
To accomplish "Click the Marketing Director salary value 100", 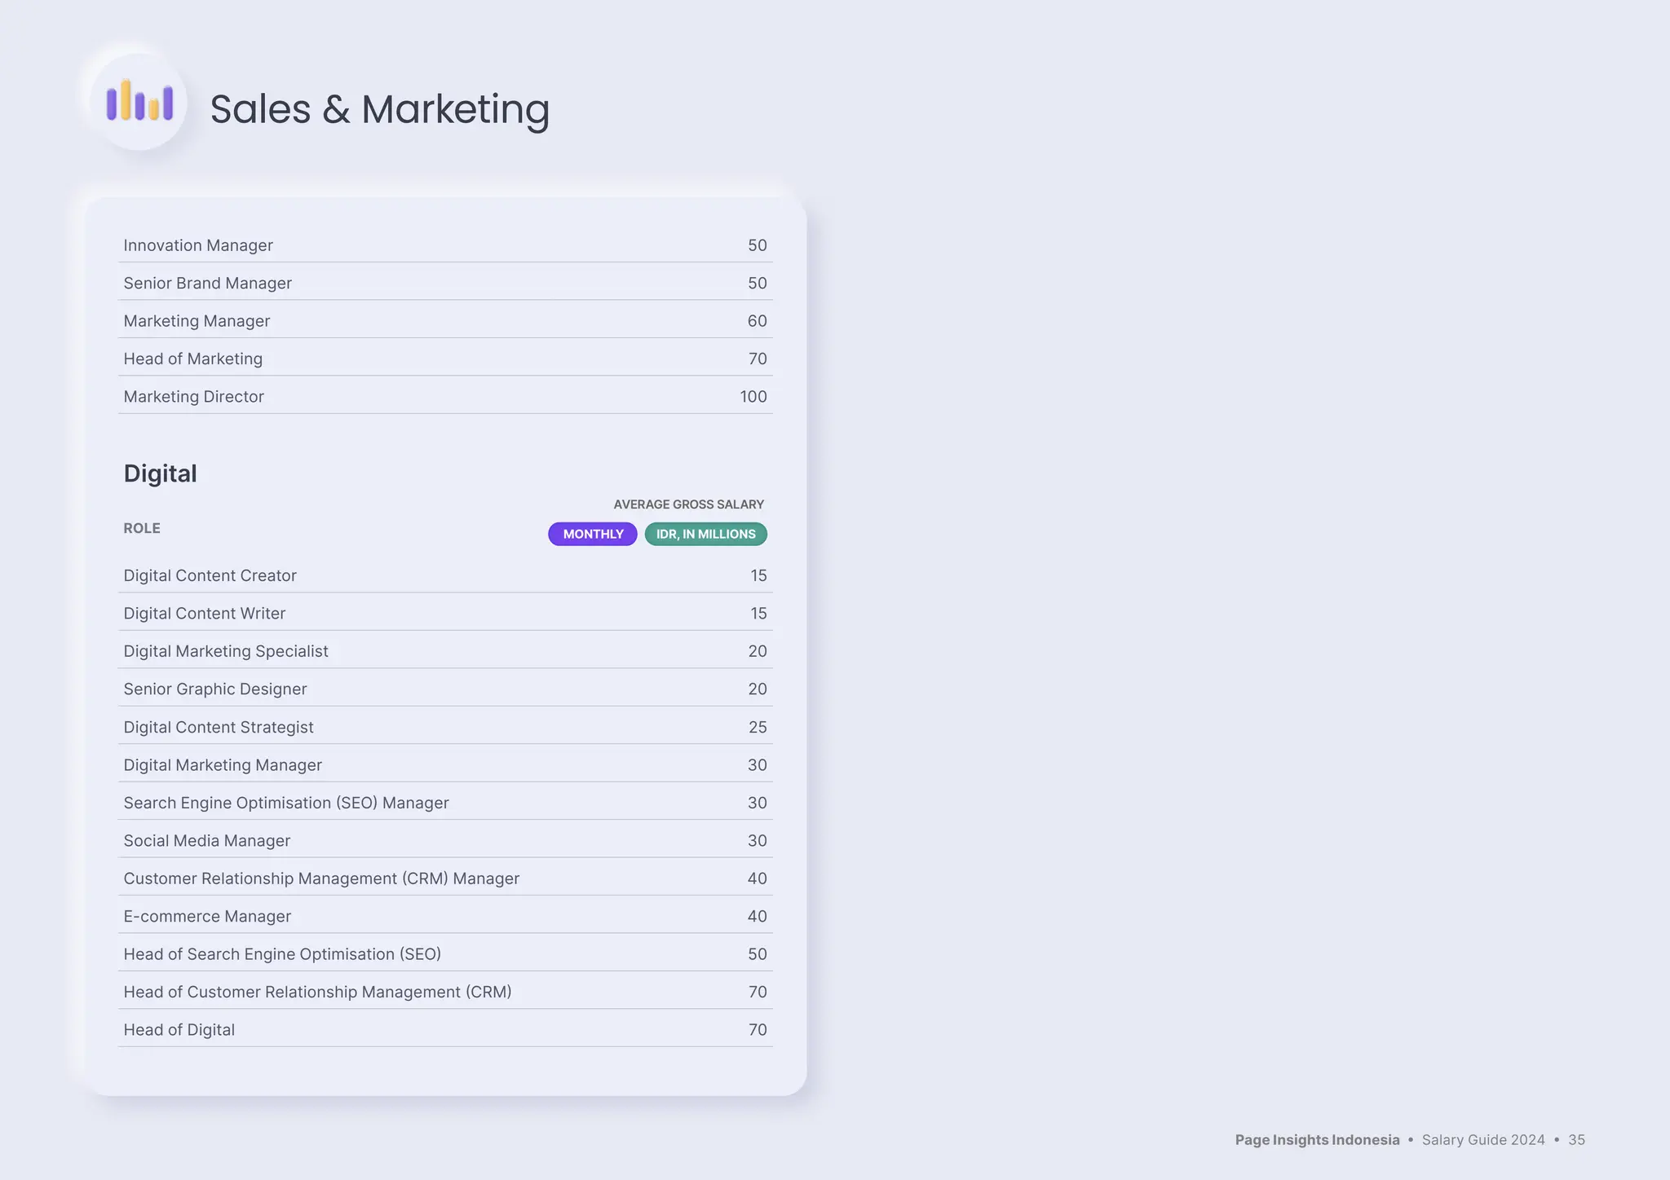I will pos(753,397).
